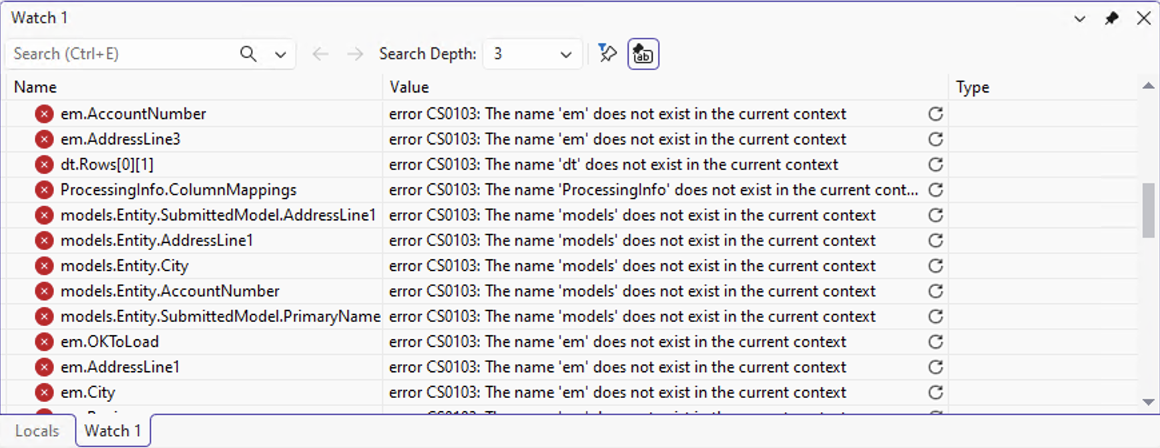
Task: Refresh the models.Entity.City value
Action: [x=935, y=266]
